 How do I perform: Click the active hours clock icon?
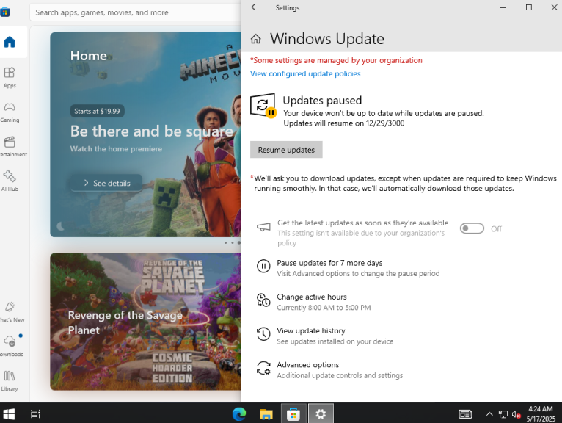pos(263,300)
